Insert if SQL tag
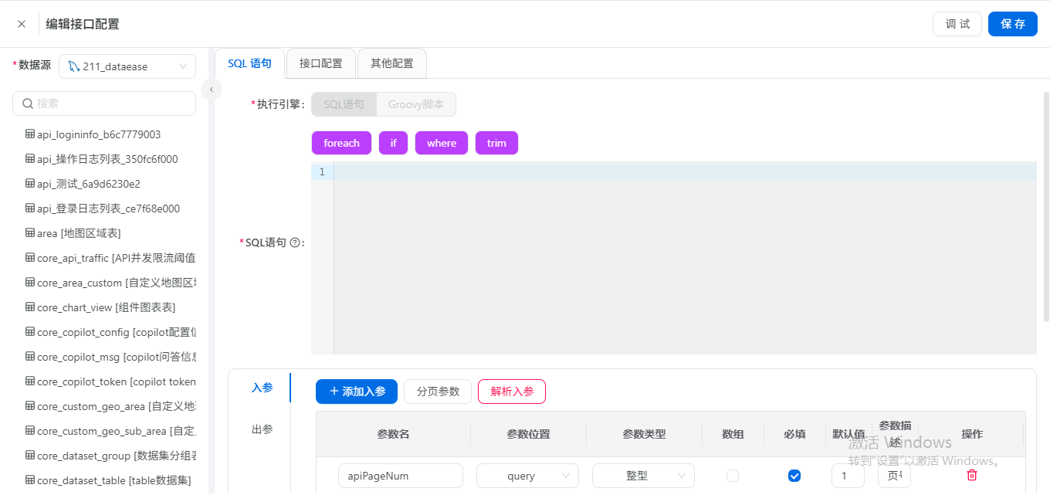The height and width of the screenshot is (495, 1050). [393, 143]
